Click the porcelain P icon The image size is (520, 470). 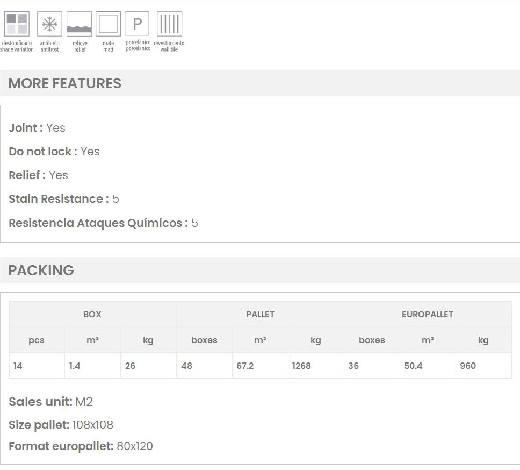click(137, 24)
